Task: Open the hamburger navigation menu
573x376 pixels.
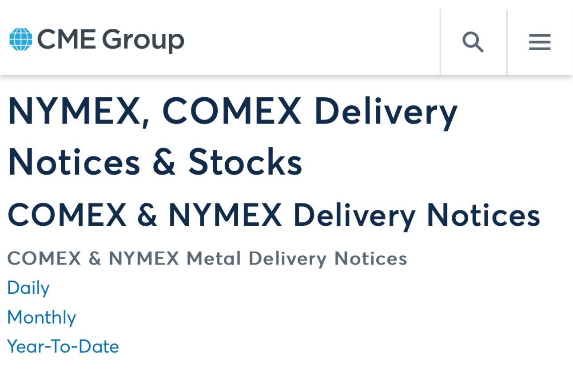Action: click(x=540, y=42)
